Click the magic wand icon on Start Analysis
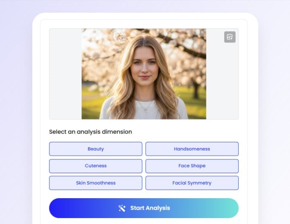 pyautogui.click(x=122, y=208)
